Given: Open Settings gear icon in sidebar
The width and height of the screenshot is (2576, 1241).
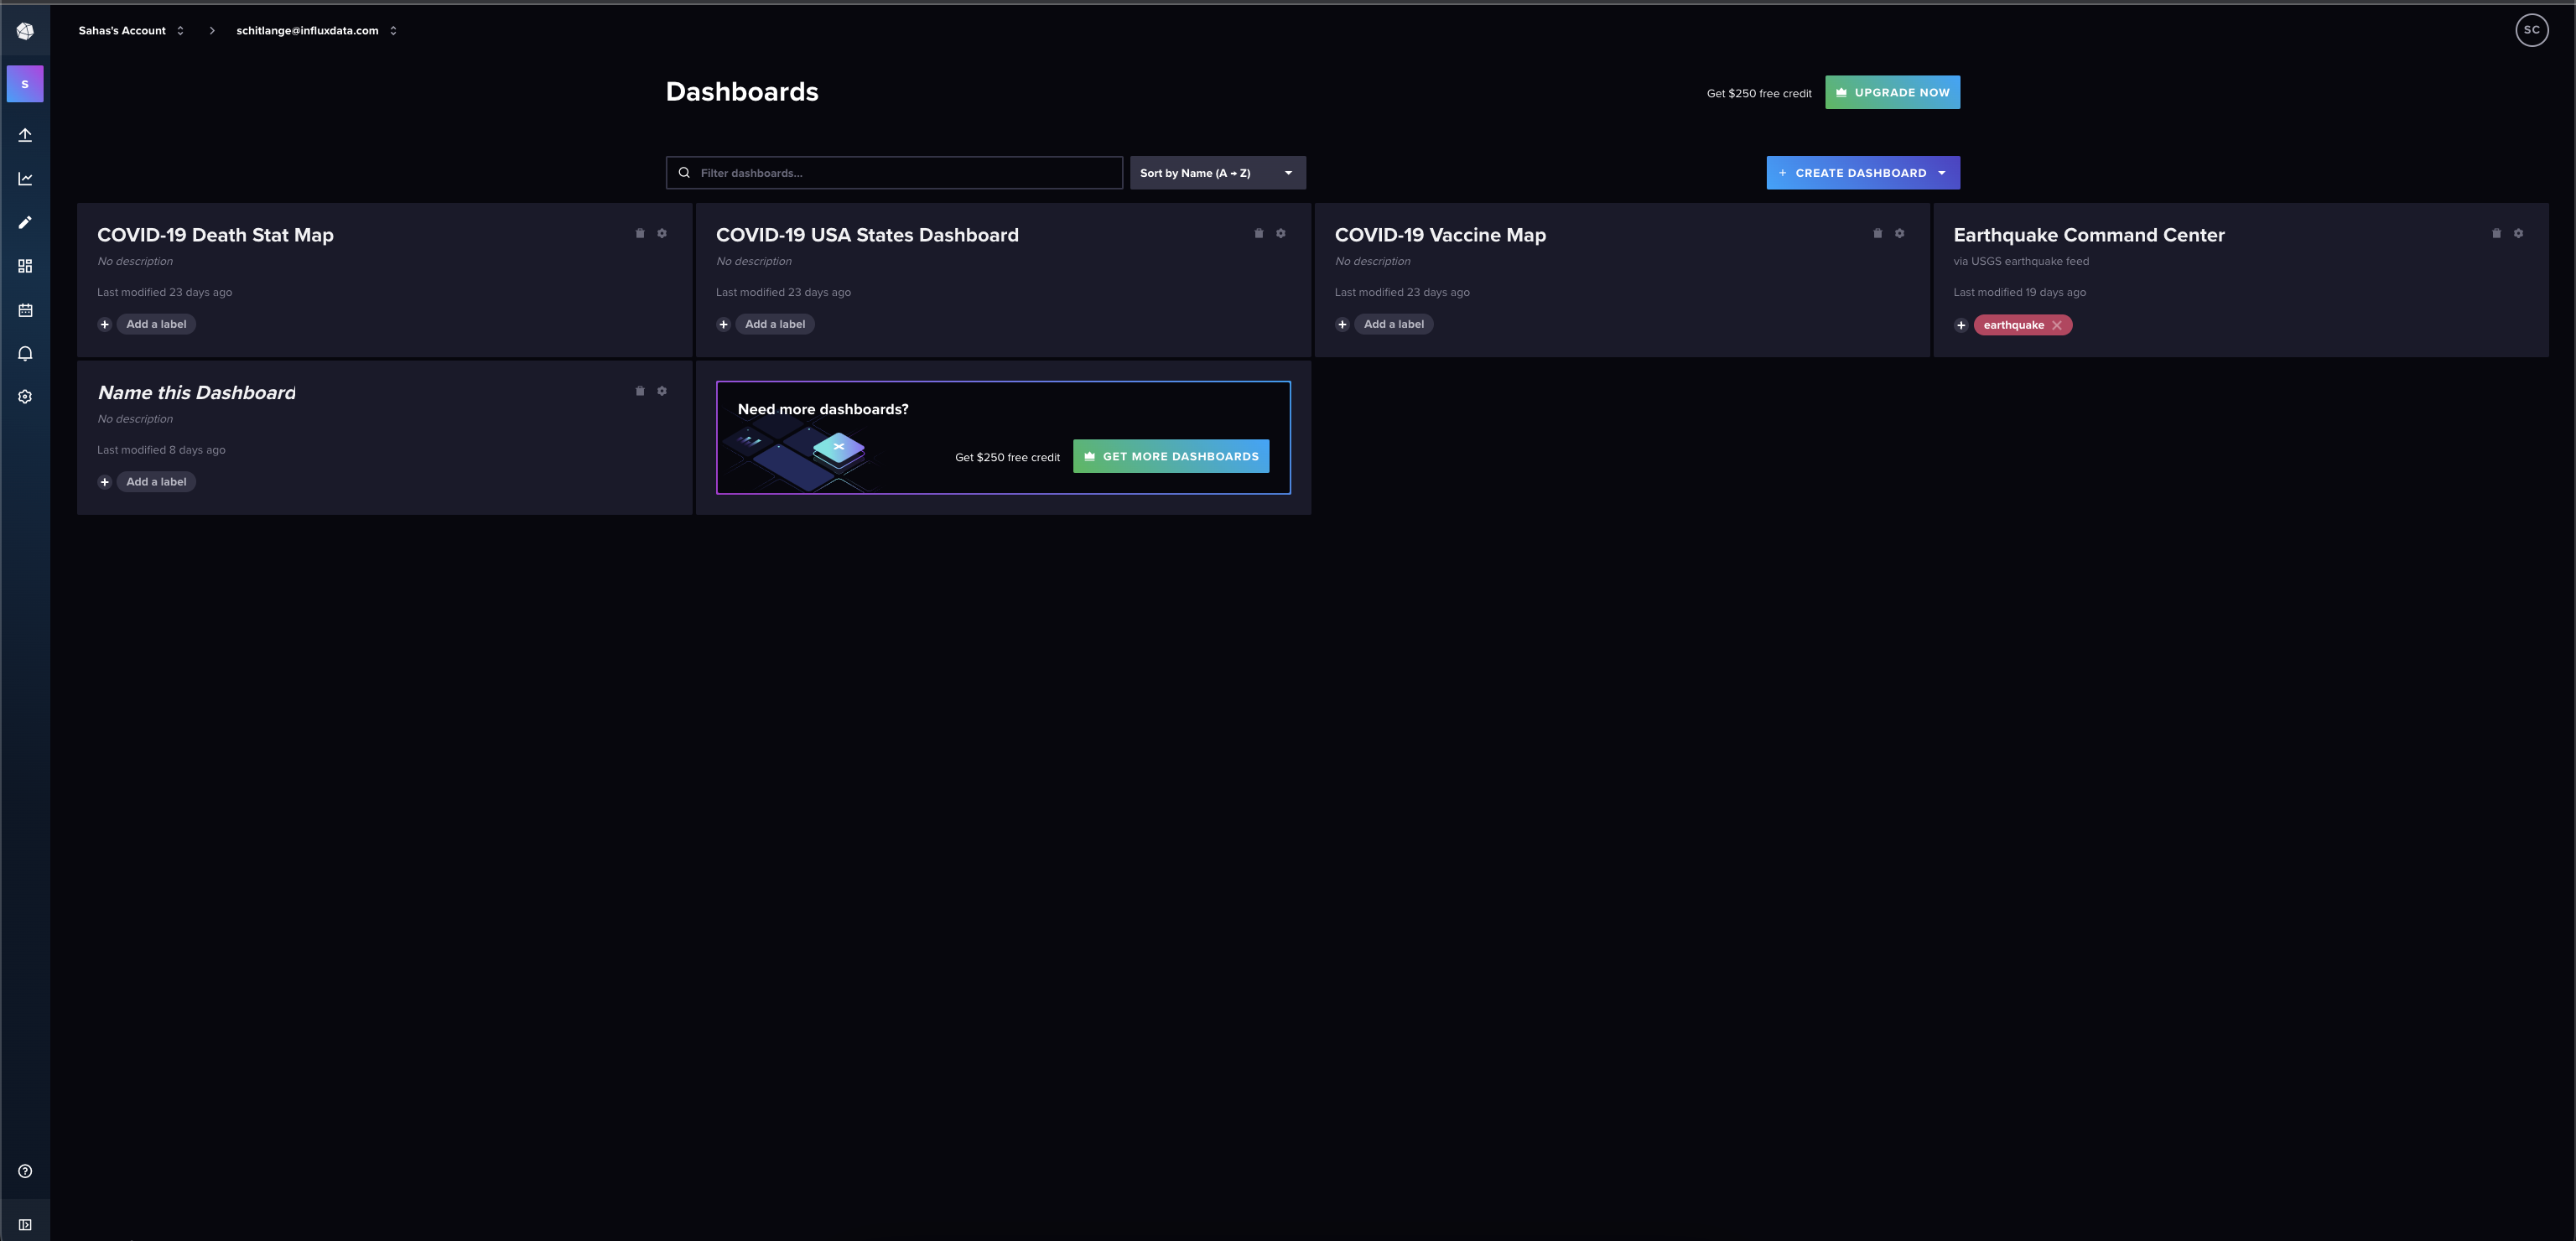Looking at the screenshot, I should pyautogui.click(x=25, y=397).
